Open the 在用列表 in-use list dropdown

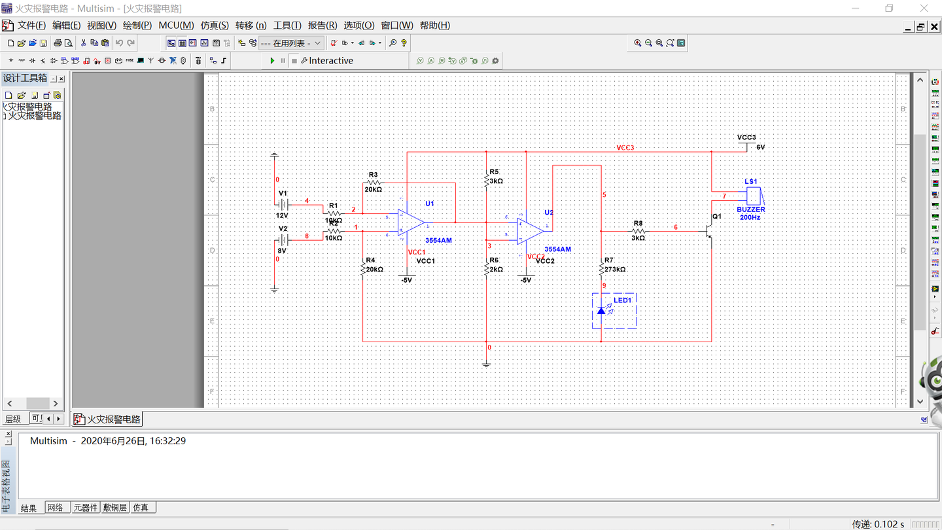coord(291,43)
